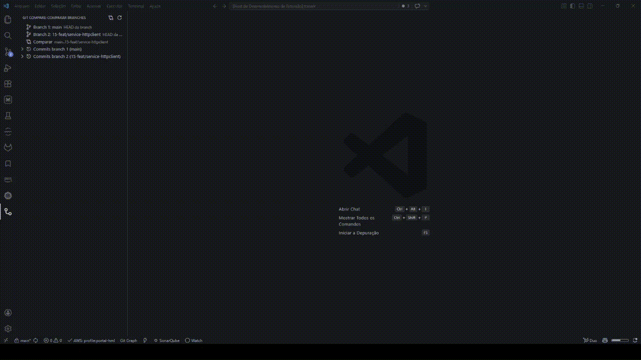Open the chat icon in title bar
The image size is (641, 360).
417,6
